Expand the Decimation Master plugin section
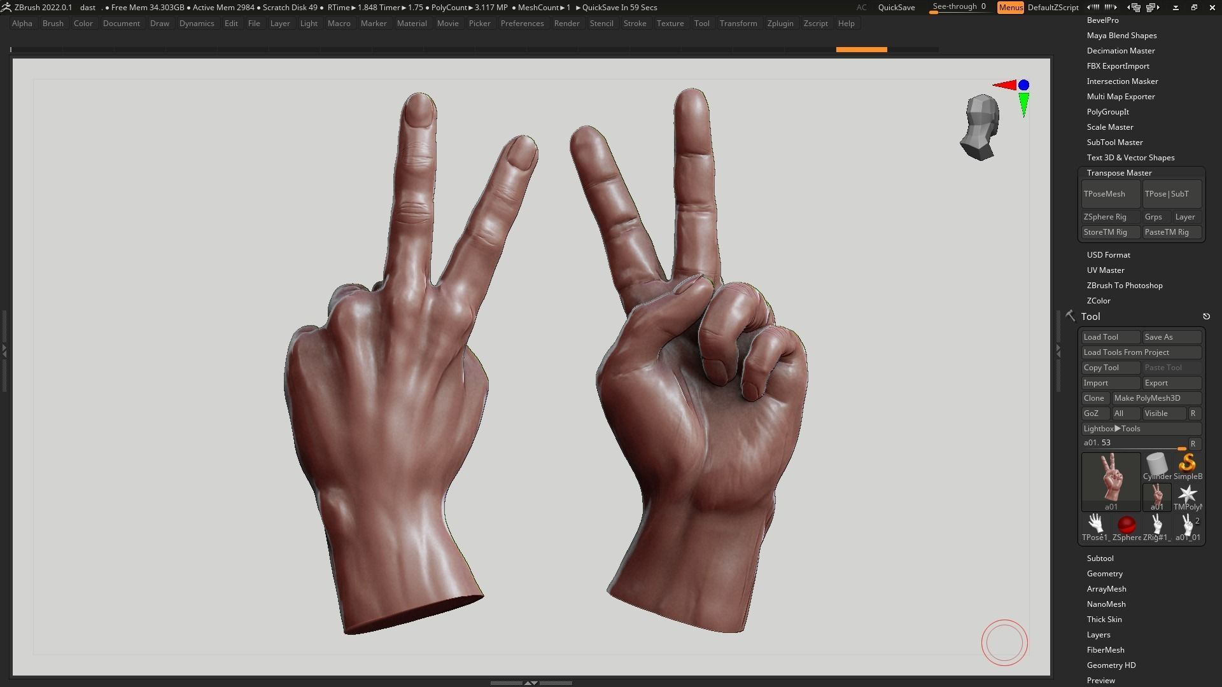Viewport: 1222px width, 687px height. [x=1121, y=51]
